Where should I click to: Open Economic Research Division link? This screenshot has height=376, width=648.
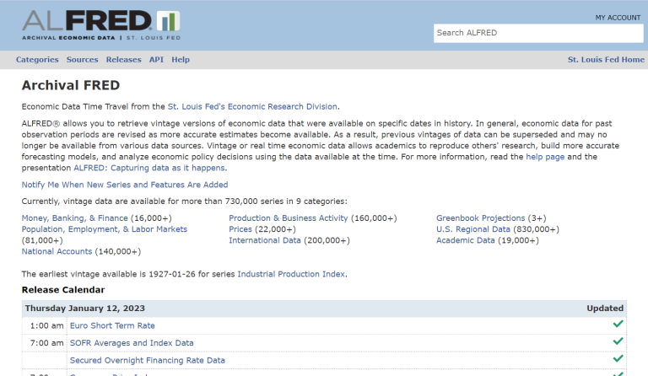point(252,106)
